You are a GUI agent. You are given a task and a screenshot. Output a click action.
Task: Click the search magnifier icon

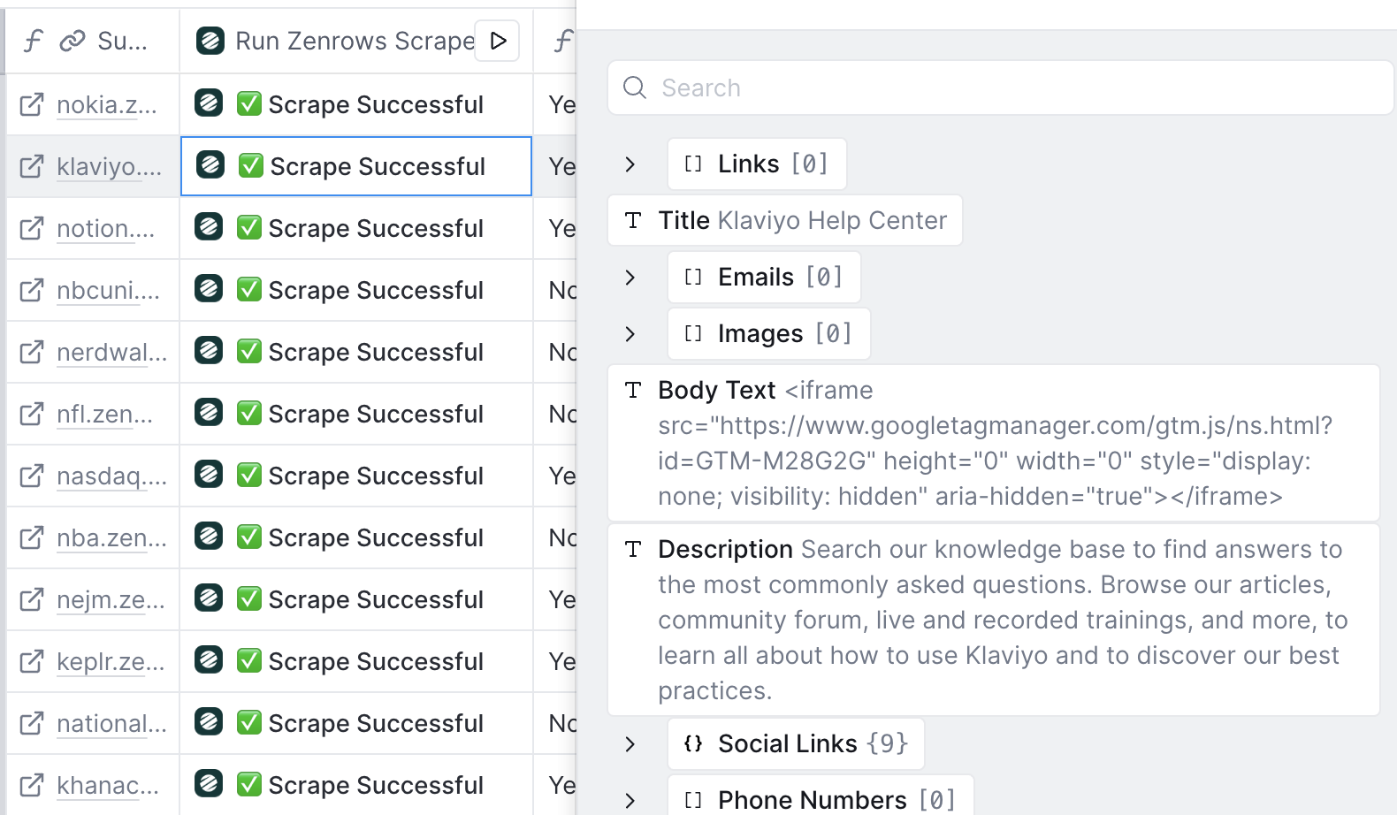(x=635, y=88)
